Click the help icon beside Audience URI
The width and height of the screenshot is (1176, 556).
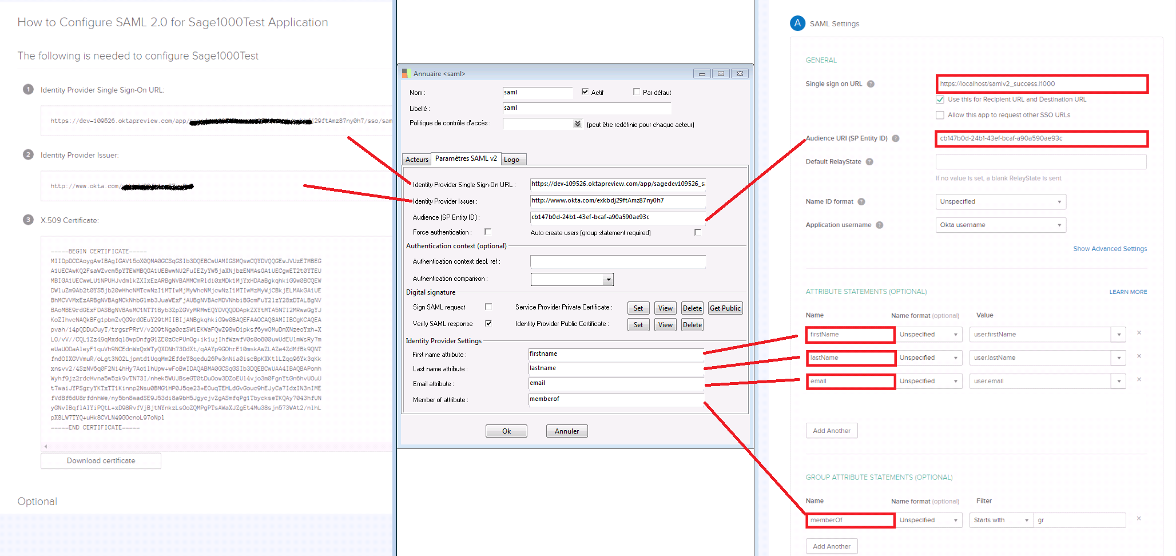pos(896,138)
